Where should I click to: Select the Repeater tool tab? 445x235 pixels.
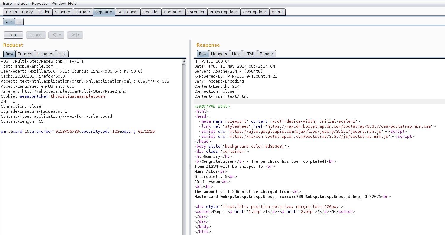click(104, 12)
